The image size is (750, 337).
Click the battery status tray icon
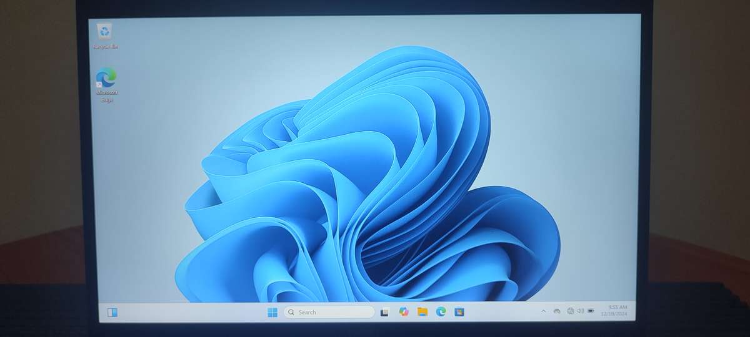(x=591, y=311)
